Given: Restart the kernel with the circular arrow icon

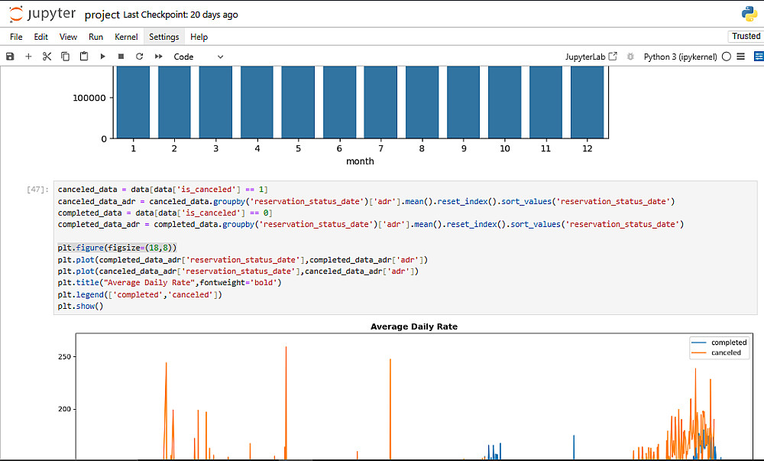Looking at the screenshot, I should [x=139, y=57].
